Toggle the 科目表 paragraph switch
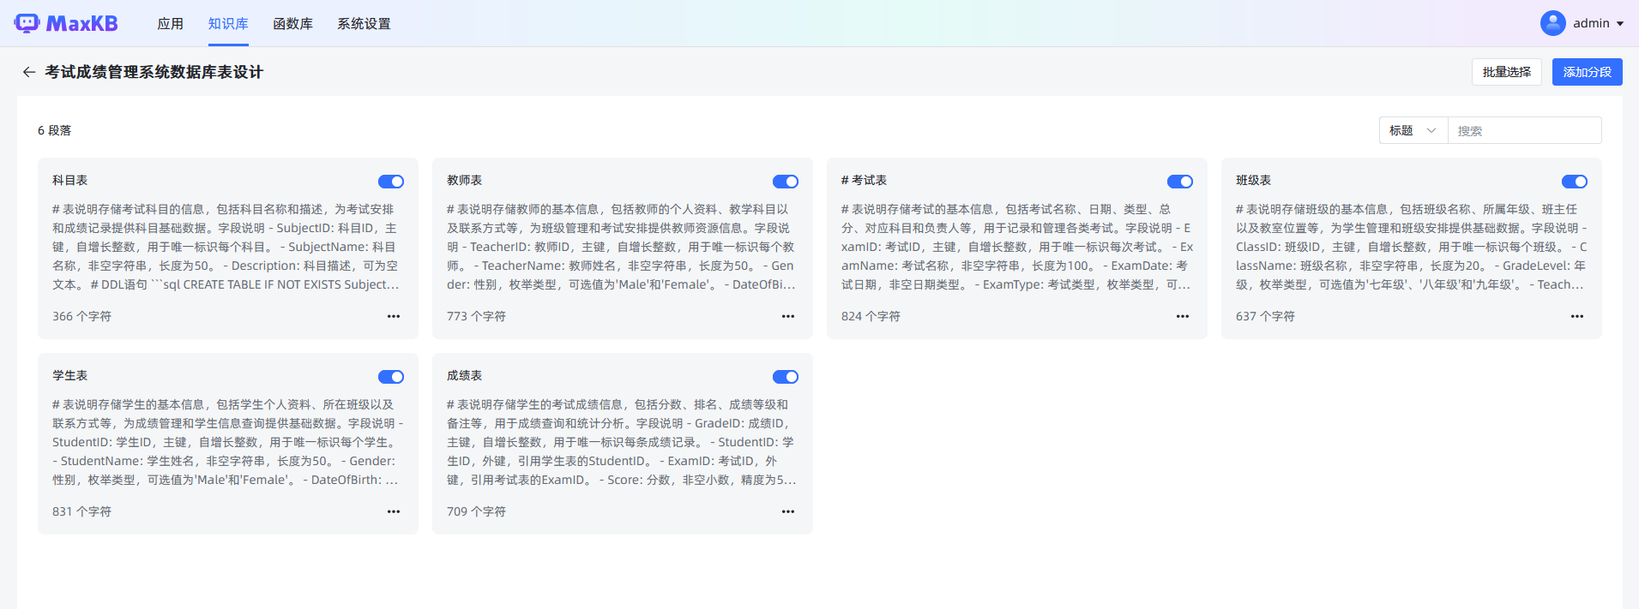The width and height of the screenshot is (1639, 609). coord(391,182)
